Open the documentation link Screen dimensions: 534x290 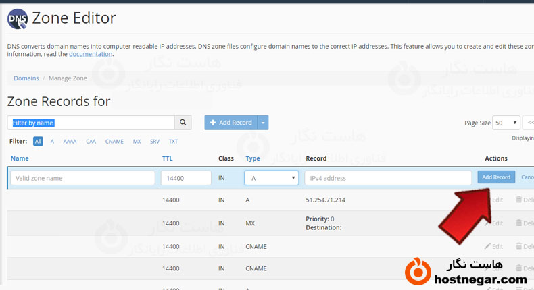[x=91, y=54]
